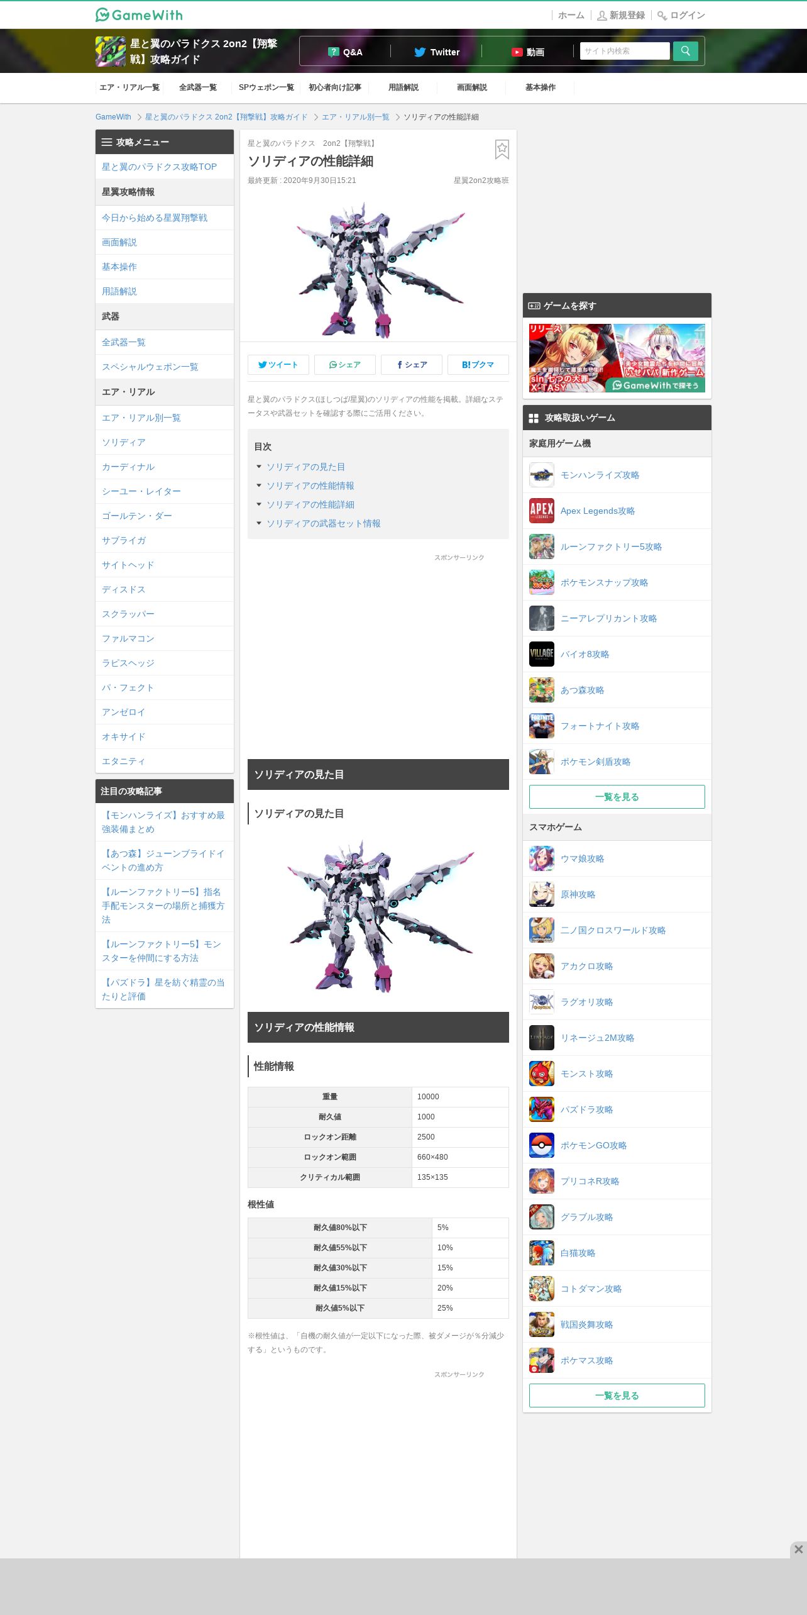Close the bottom ad banner

click(x=798, y=1550)
